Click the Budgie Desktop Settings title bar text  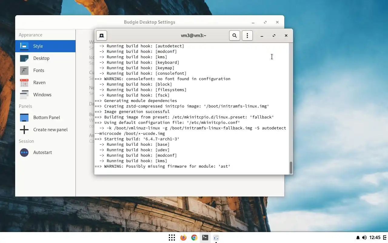coord(149,22)
